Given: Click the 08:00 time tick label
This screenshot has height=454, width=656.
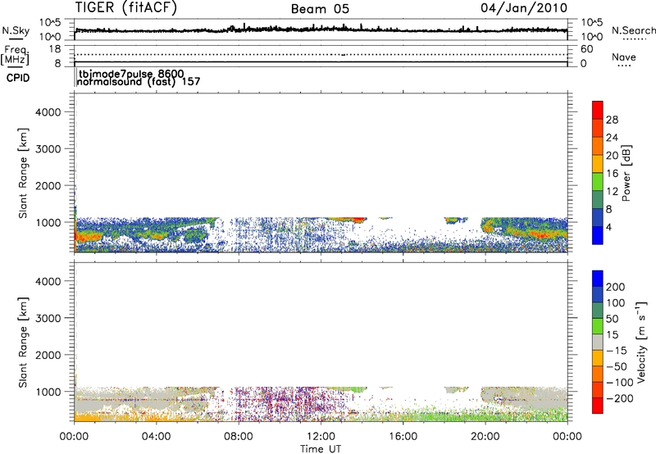Looking at the screenshot, I should point(239,437).
